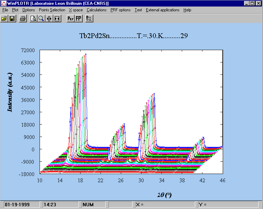Click the 14:23 time status field
Image resolution: width=263 pixels, height=209 pixels.
[61, 205]
